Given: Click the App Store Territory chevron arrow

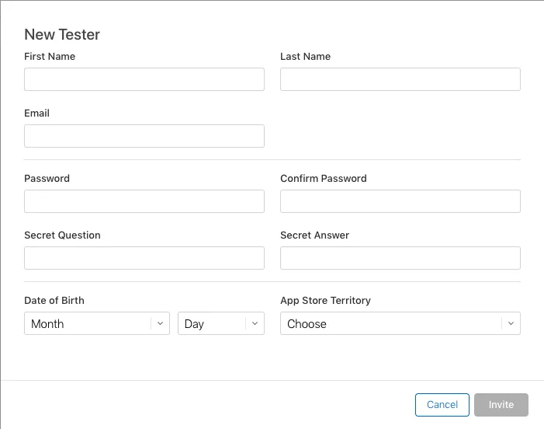Looking at the screenshot, I should coord(511,323).
